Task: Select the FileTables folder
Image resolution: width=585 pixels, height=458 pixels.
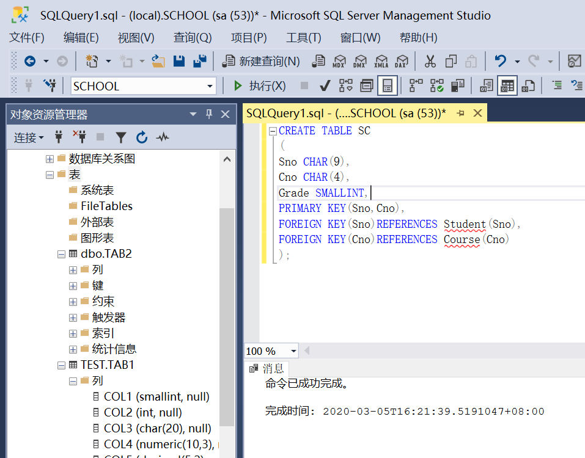Action: 106,206
